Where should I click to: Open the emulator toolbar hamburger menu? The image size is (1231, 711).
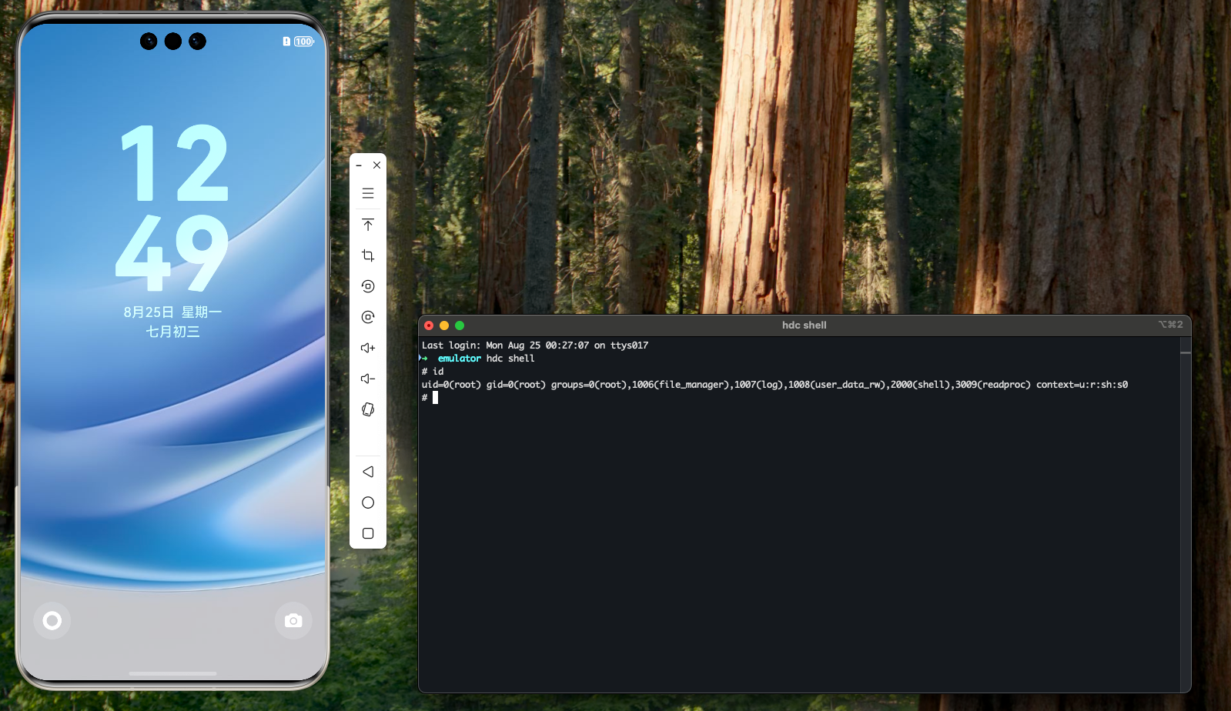[368, 193]
